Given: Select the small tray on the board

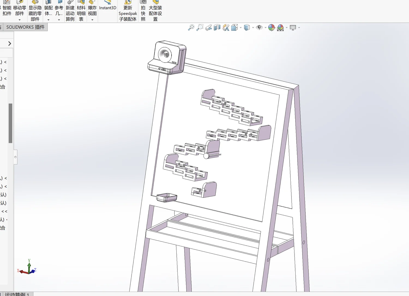Looking at the screenshot, I should [167, 198].
